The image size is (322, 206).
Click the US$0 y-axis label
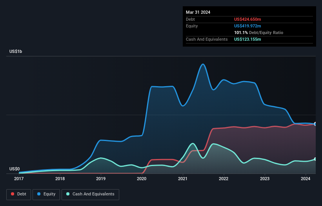click(15, 169)
